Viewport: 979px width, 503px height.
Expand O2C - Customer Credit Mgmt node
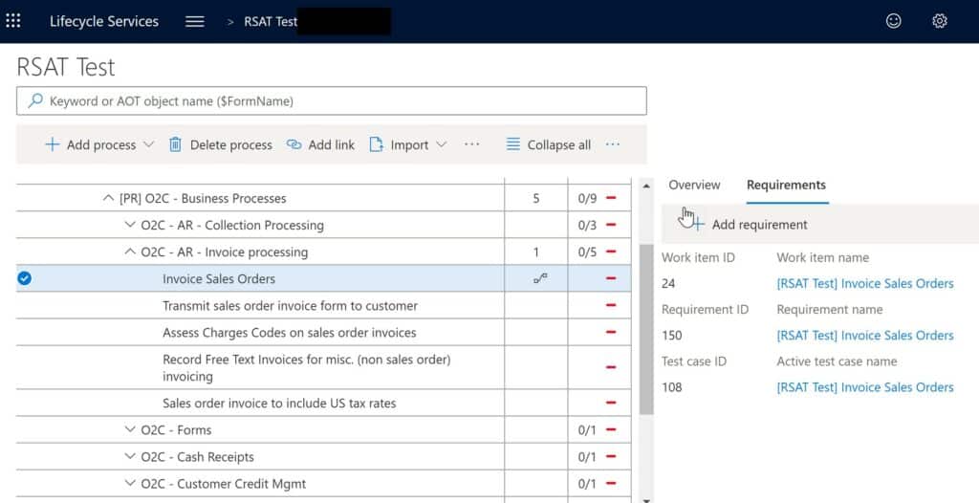[x=130, y=484]
